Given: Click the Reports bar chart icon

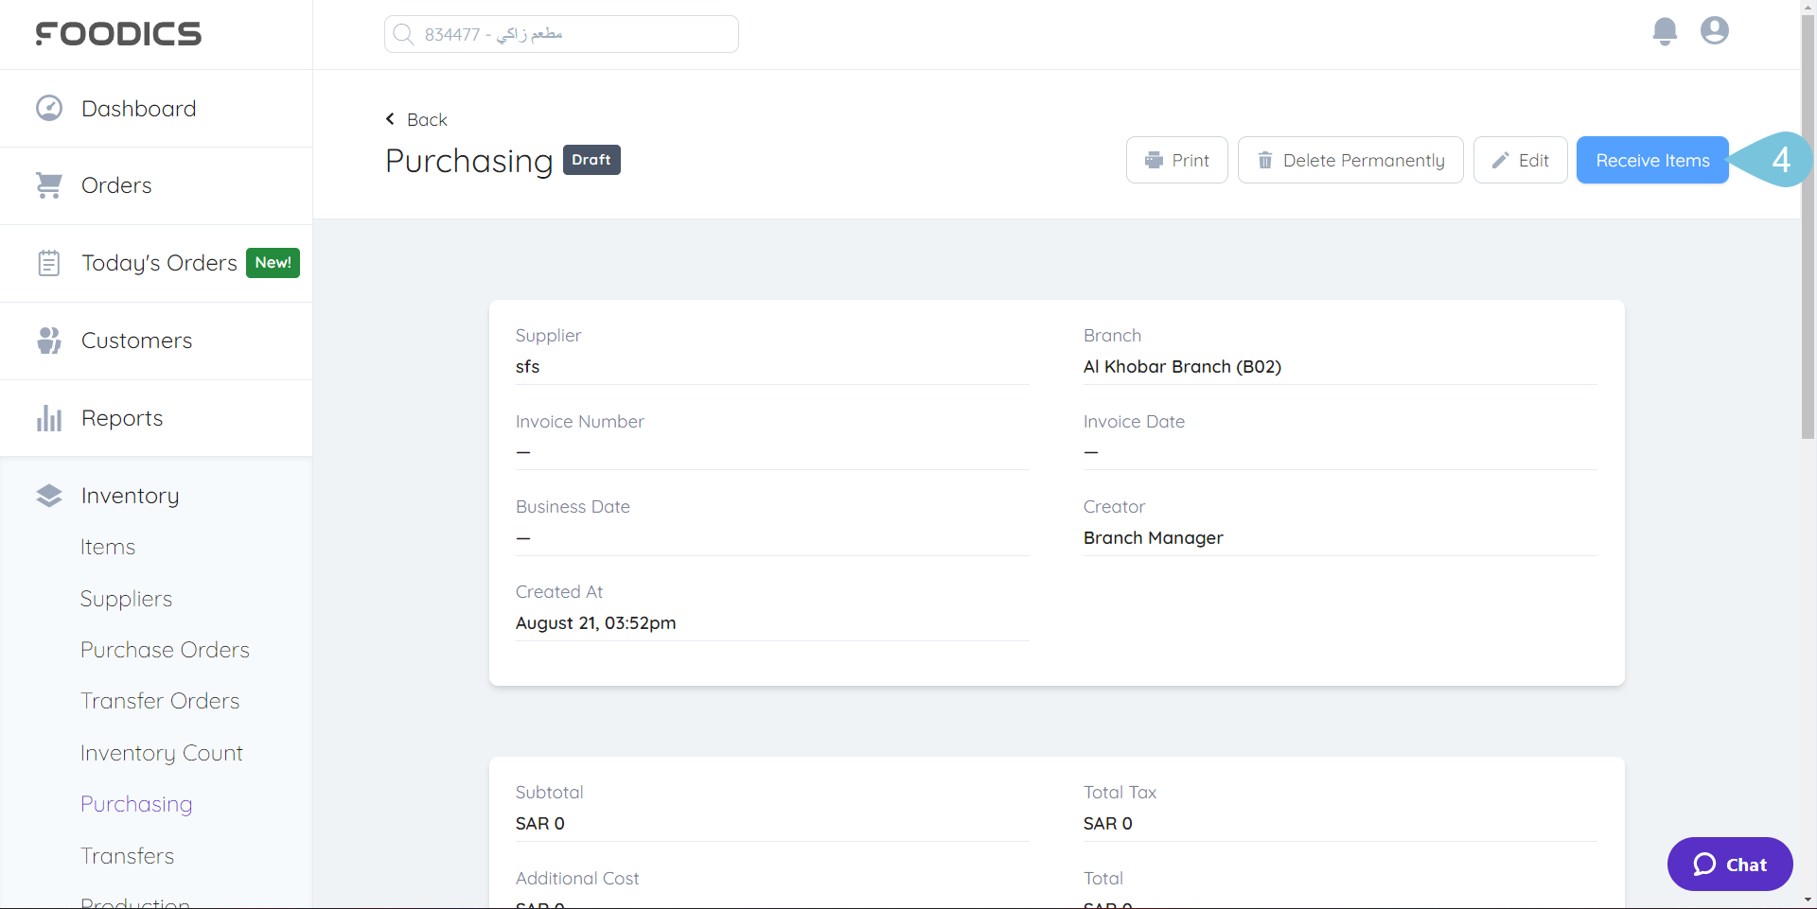Looking at the screenshot, I should point(48,417).
